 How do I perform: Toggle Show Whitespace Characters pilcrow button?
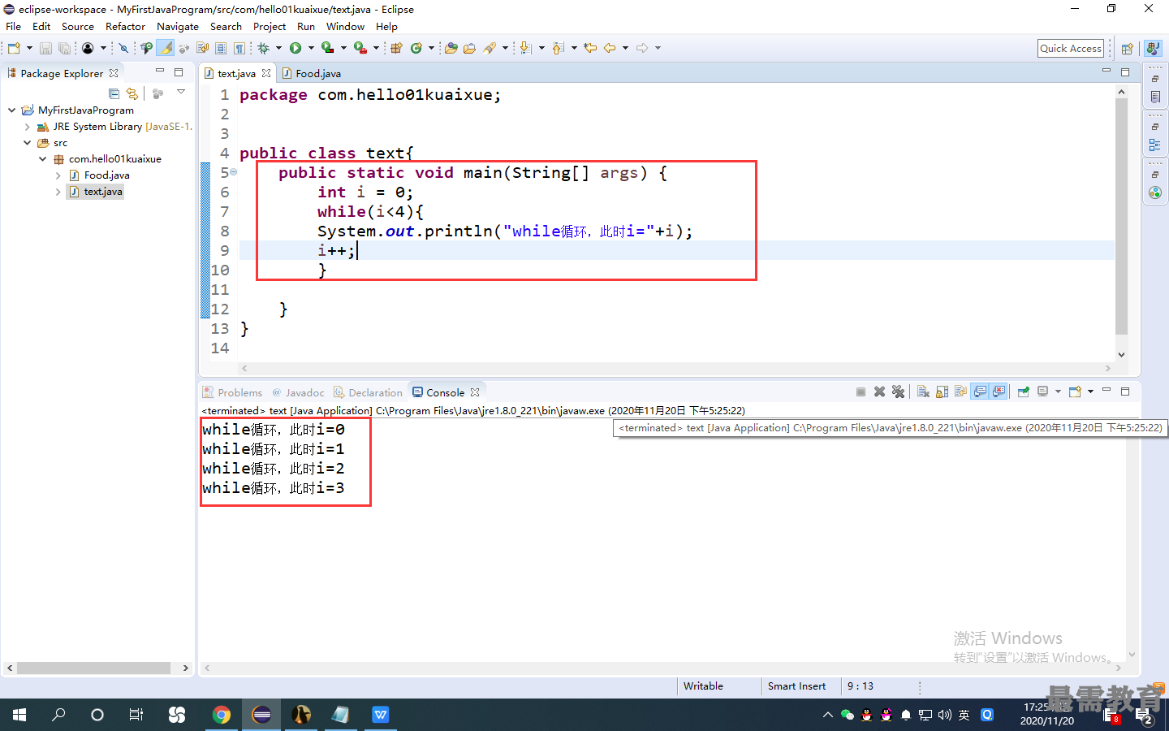[x=239, y=48]
